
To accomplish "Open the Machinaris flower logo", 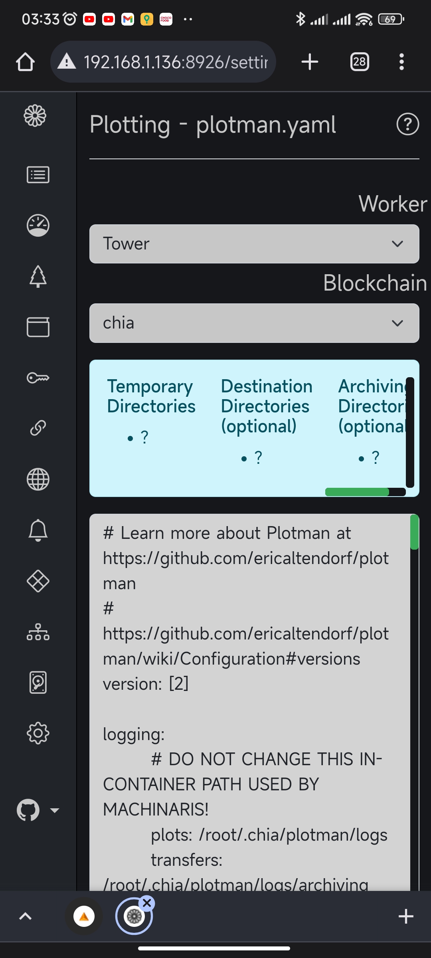I will (35, 116).
